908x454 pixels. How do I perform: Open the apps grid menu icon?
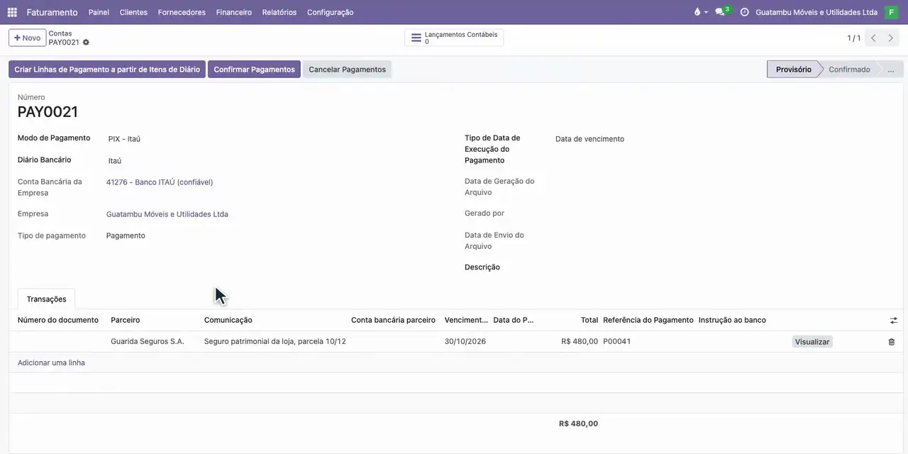coord(12,12)
